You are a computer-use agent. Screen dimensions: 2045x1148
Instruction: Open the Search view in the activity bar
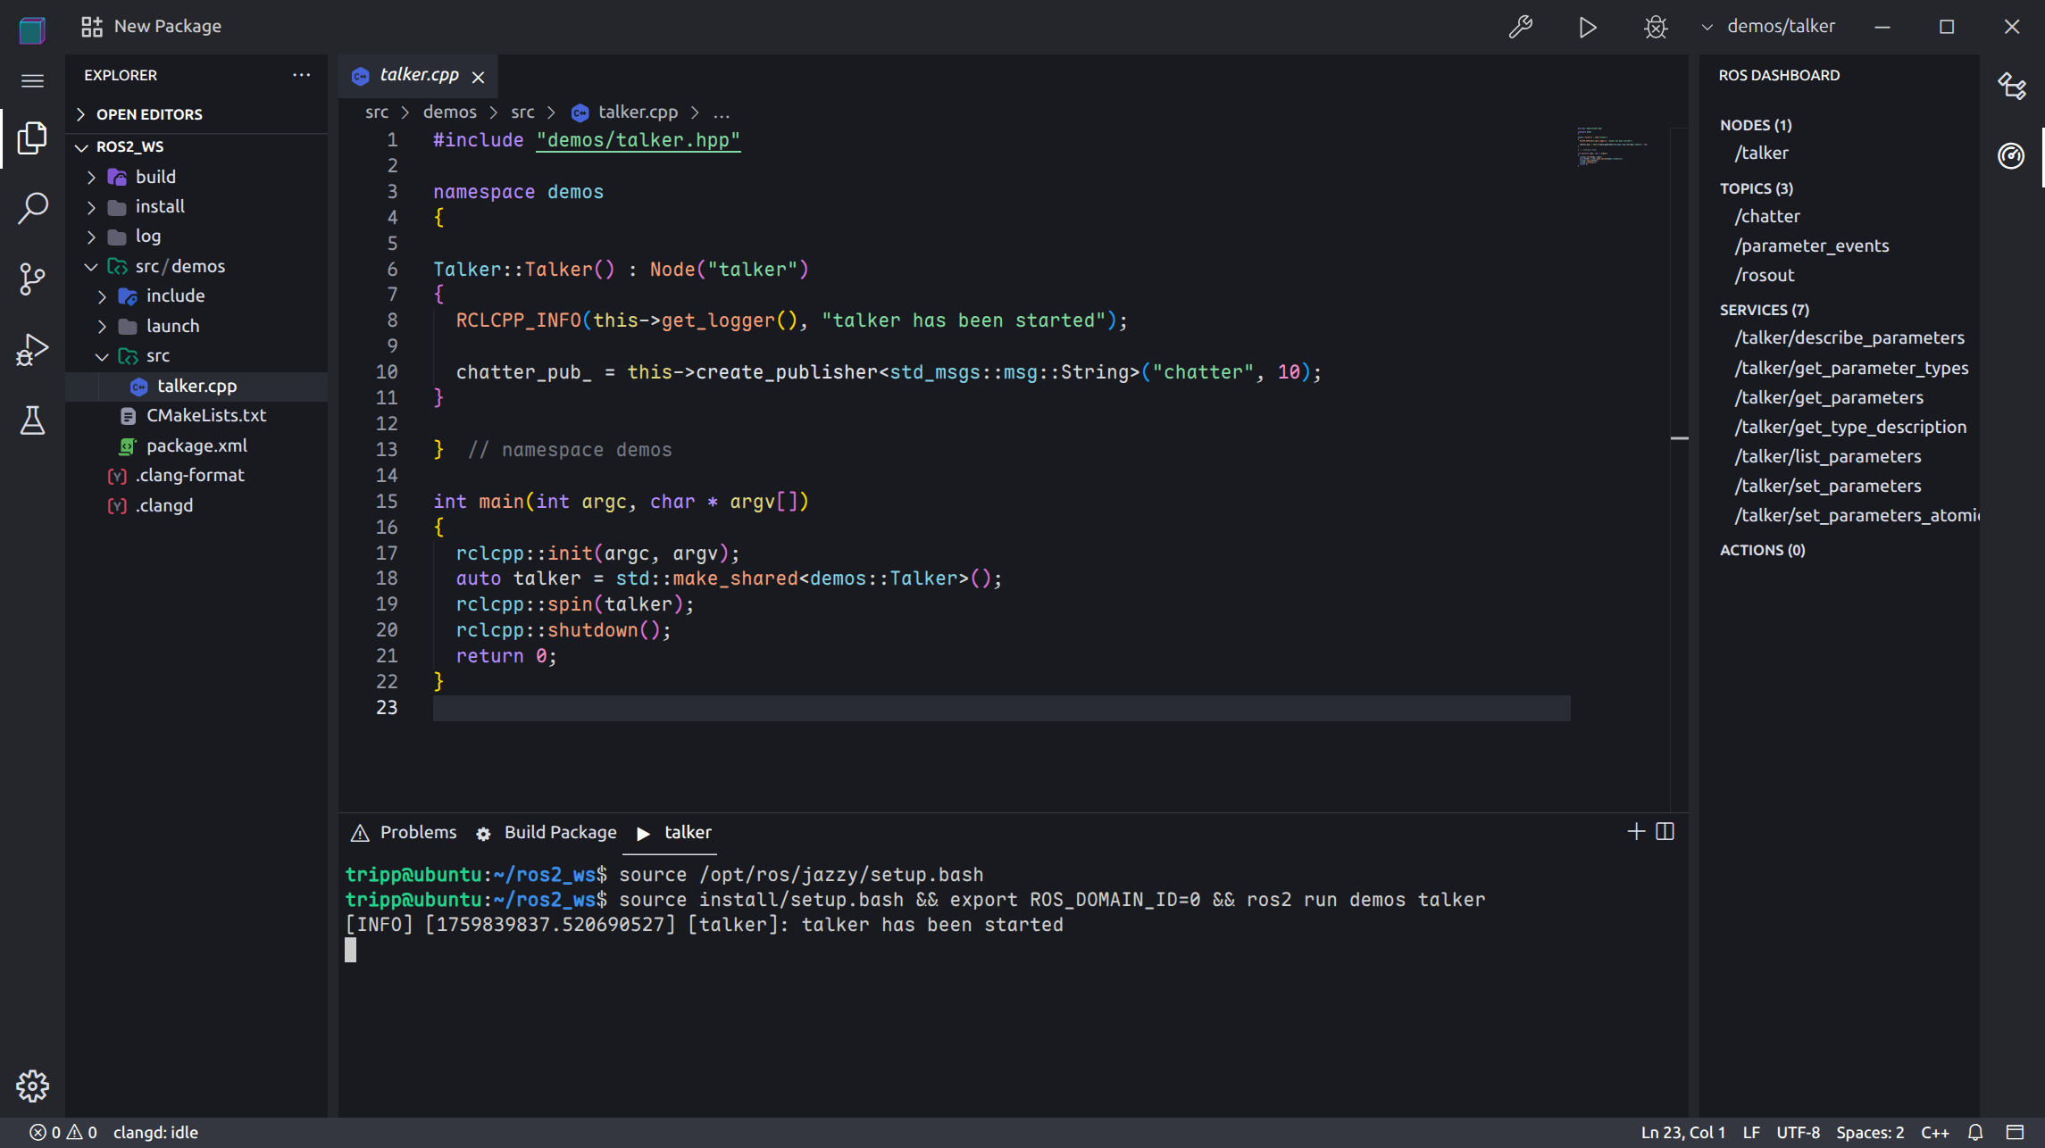tap(32, 207)
